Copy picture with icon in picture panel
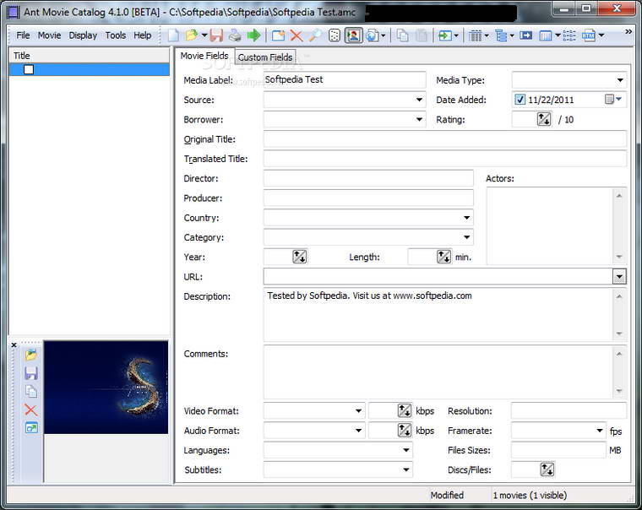This screenshot has width=642, height=510. 31,392
